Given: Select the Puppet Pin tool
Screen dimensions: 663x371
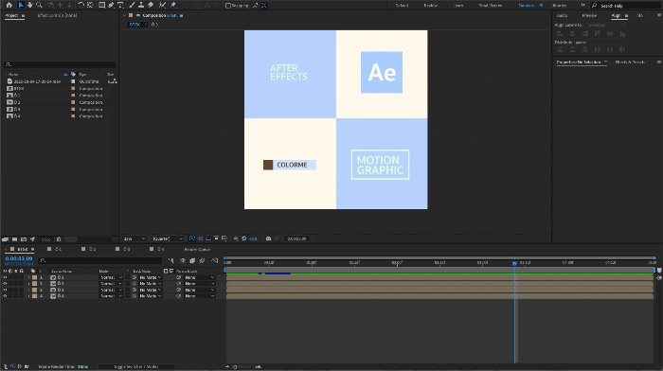Looking at the screenshot, I should [x=173, y=5].
